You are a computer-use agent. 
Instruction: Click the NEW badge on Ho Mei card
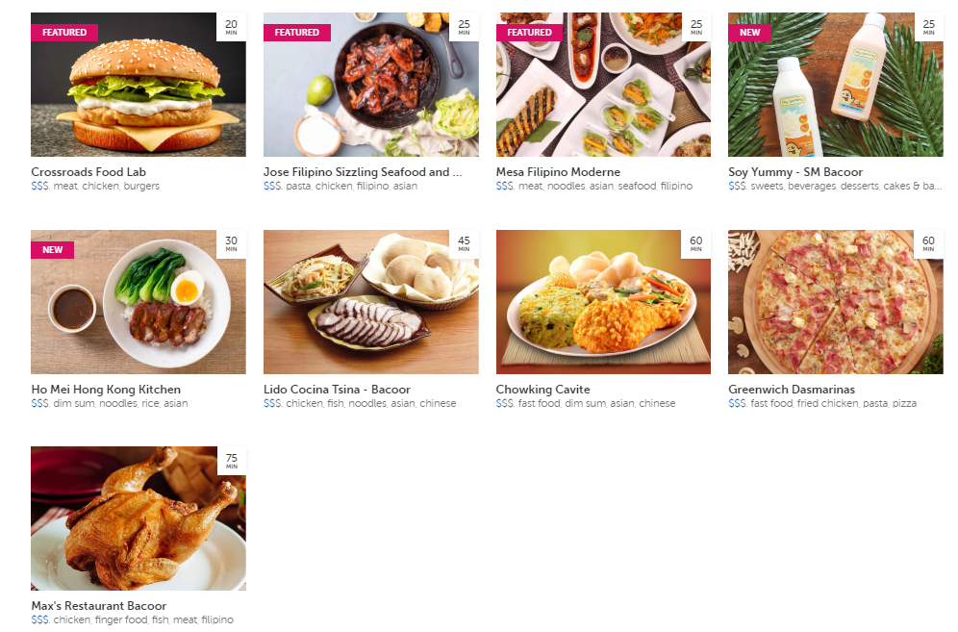coord(53,250)
